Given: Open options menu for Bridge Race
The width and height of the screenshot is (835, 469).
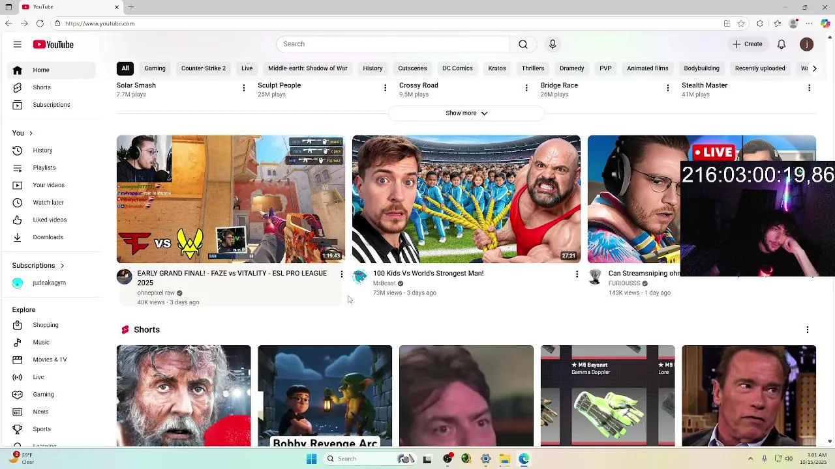Looking at the screenshot, I should click(667, 88).
